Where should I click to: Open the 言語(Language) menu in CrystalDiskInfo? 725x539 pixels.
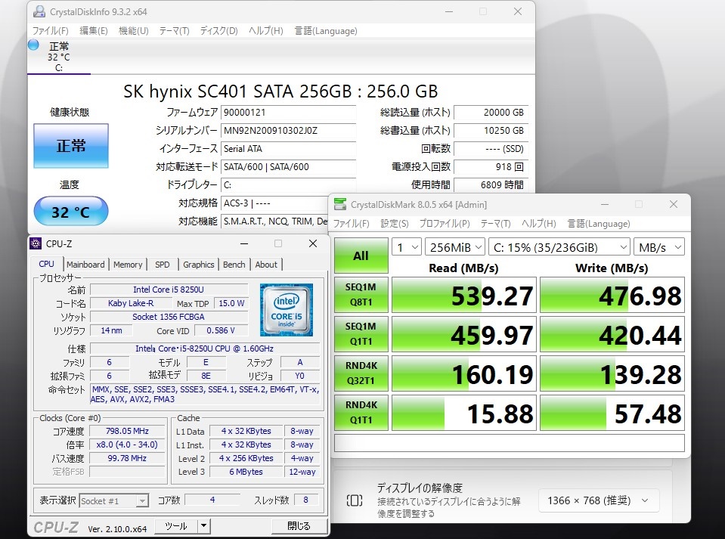tap(326, 31)
